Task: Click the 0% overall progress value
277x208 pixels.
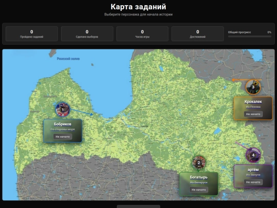Action: tap(269, 32)
